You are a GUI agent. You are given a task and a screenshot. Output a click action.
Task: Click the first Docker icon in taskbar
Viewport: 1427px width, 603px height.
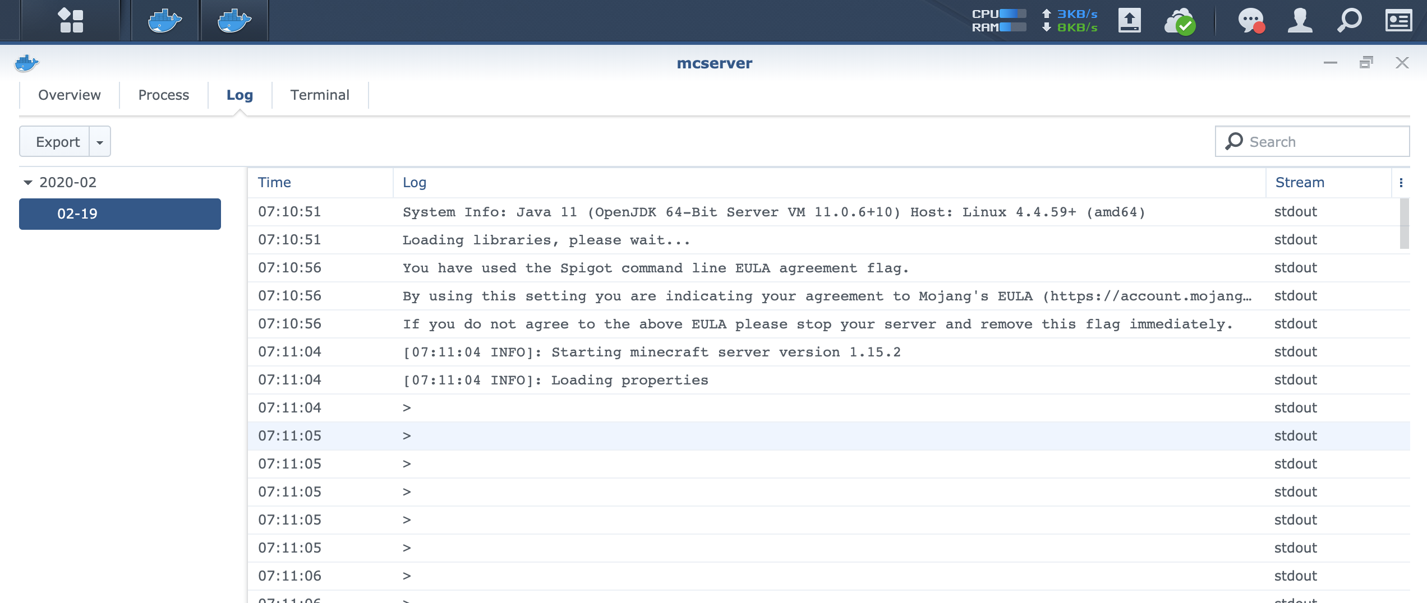click(163, 20)
